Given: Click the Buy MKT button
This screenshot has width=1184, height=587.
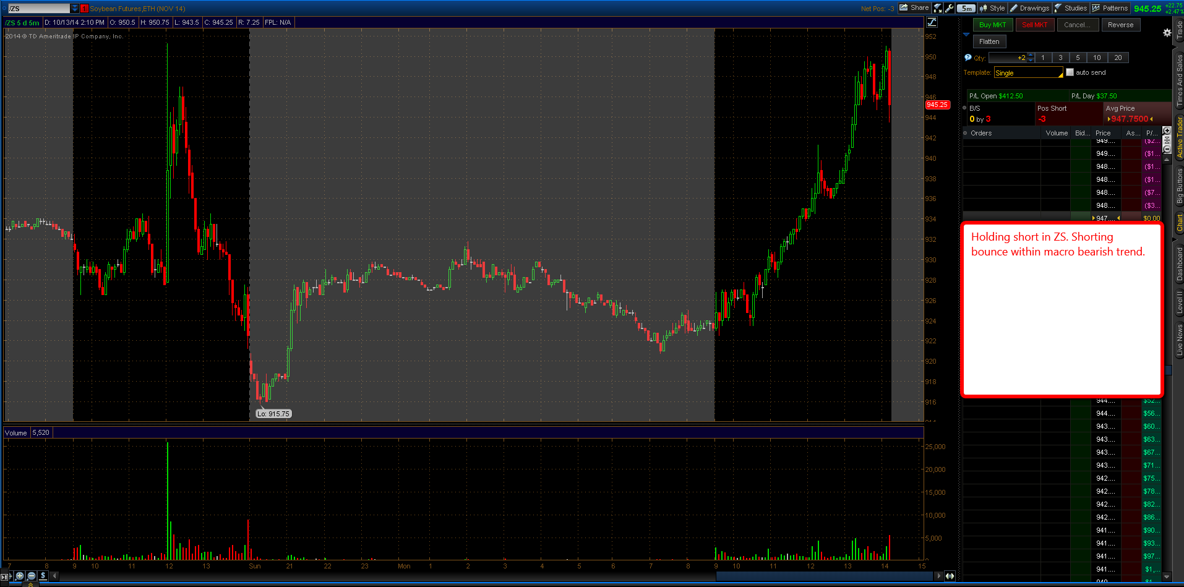Looking at the screenshot, I should pyautogui.click(x=993, y=25).
